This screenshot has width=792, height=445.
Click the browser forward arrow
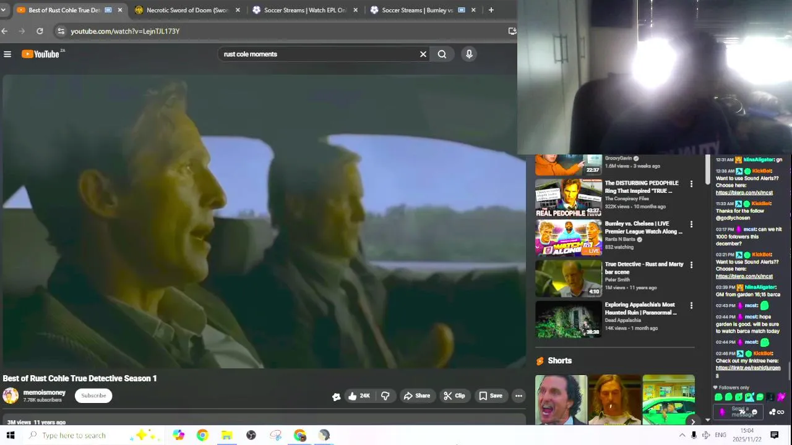click(x=22, y=31)
